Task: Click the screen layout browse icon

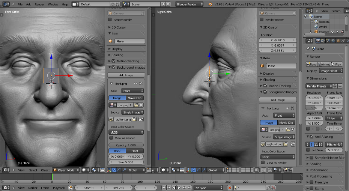Action: point(75,4)
